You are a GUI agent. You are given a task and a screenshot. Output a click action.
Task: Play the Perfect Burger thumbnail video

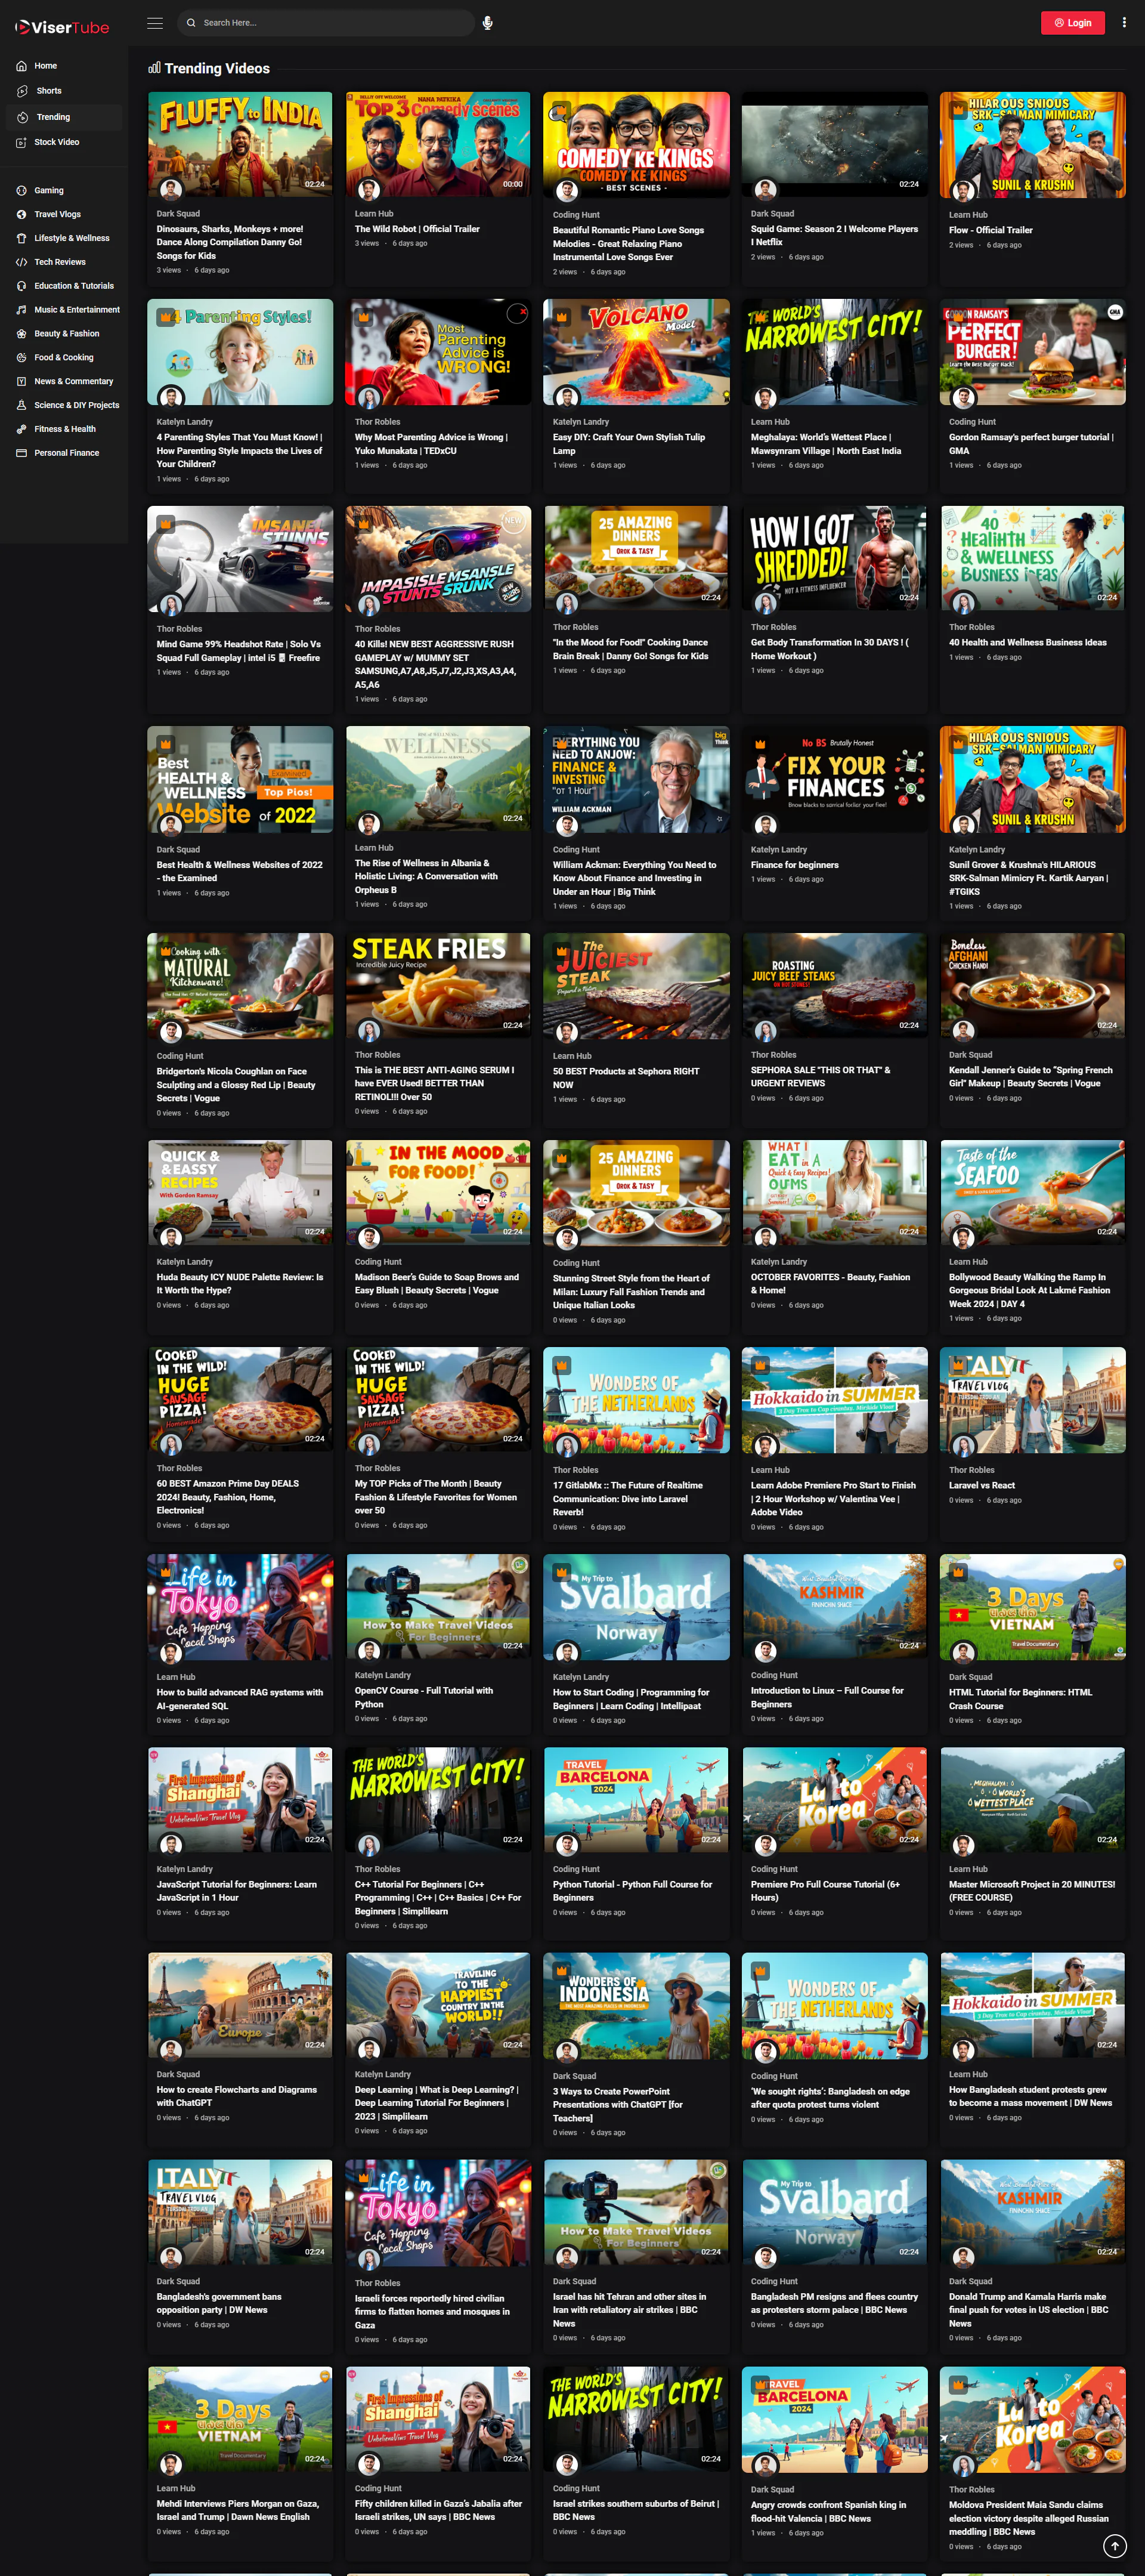click(1032, 351)
